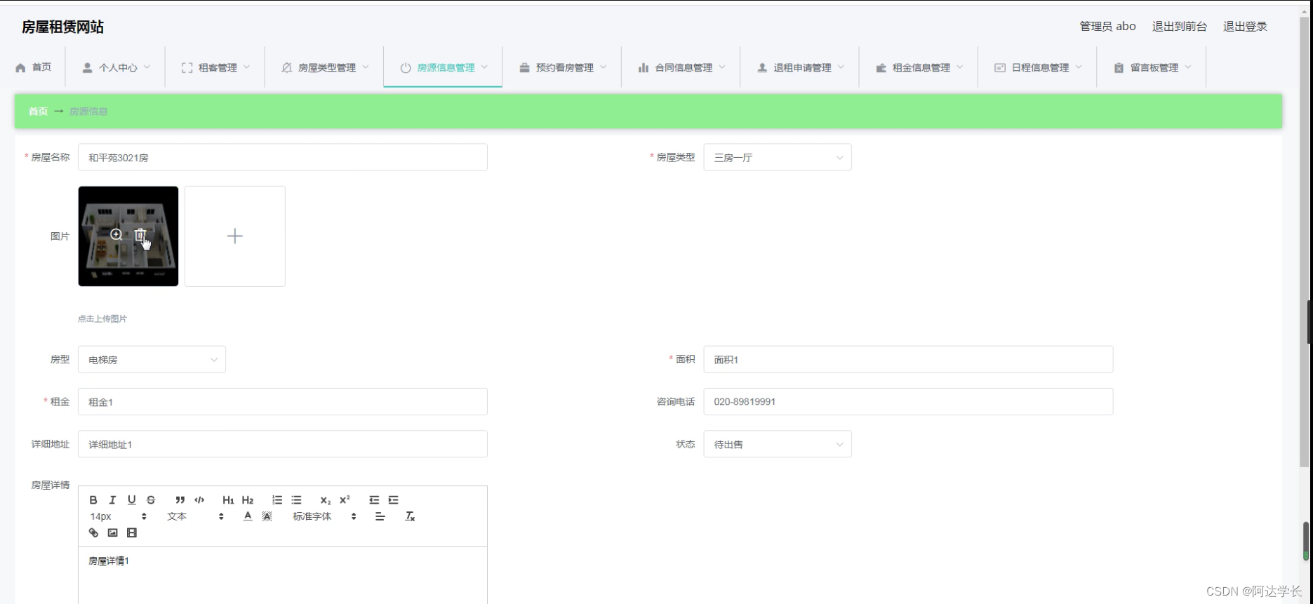Zoom in on the uploaded house picture
1313x604 pixels.
click(x=116, y=235)
